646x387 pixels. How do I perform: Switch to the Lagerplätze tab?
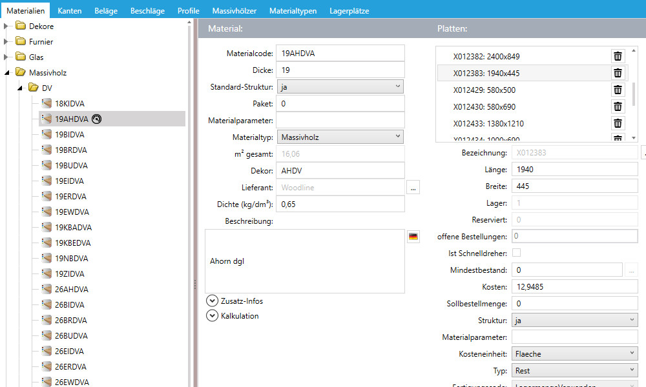(x=349, y=11)
